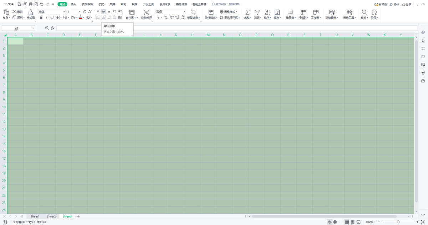Toggle top vertical alignment

click(x=98, y=12)
